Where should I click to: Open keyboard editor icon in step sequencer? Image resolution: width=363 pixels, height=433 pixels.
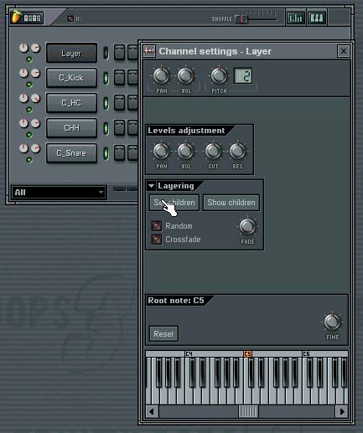(x=317, y=18)
